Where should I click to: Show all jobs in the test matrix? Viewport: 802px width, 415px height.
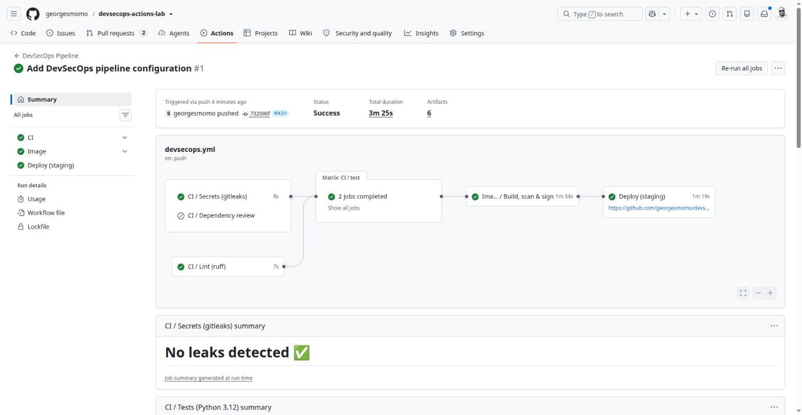pos(344,208)
